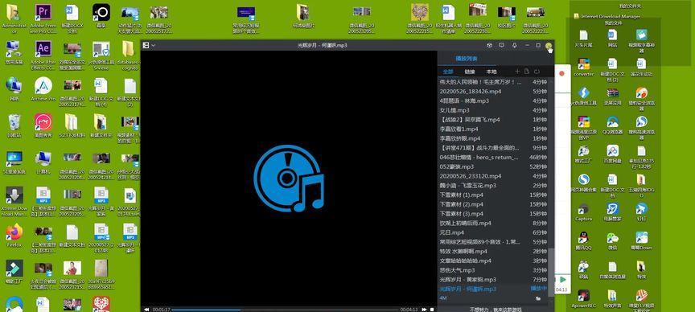The height and width of the screenshot is (312, 695).
Task: Select 光辉岁月 - 黄家驹.mp3 in the playlist
Action: click(493, 280)
